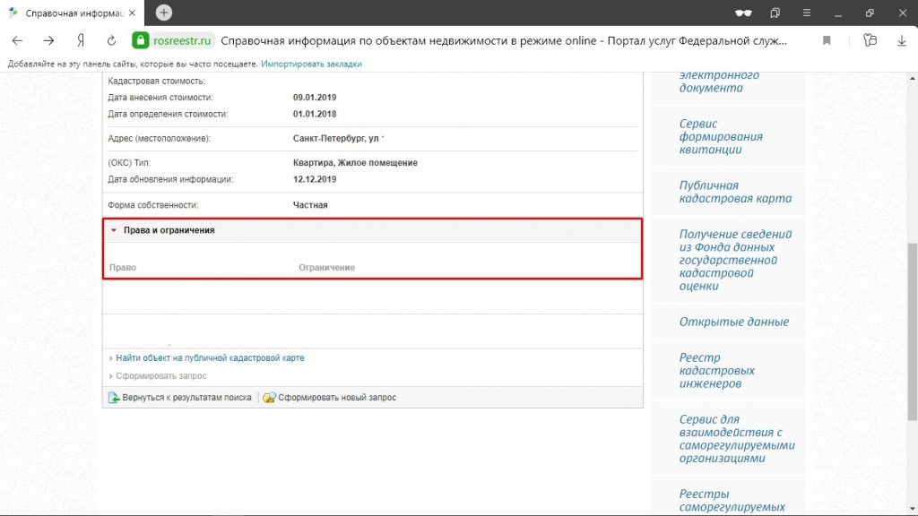The image size is (918, 516).
Task: Collapse the Права и ограничения section
Action: click(114, 230)
